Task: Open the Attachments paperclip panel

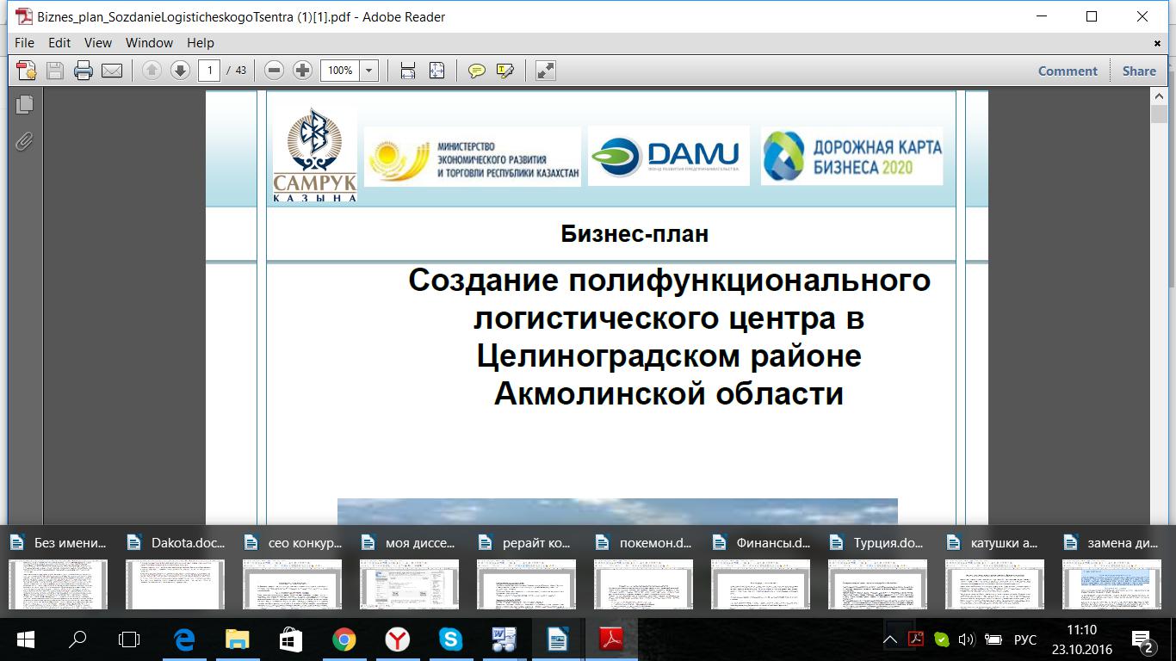Action: click(x=24, y=141)
